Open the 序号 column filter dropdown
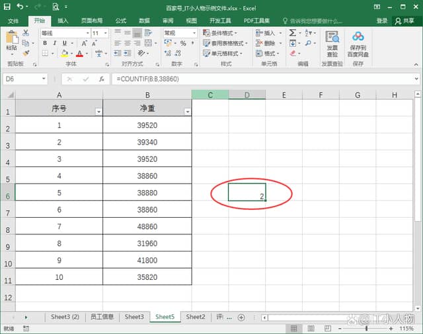 [x=98, y=112]
